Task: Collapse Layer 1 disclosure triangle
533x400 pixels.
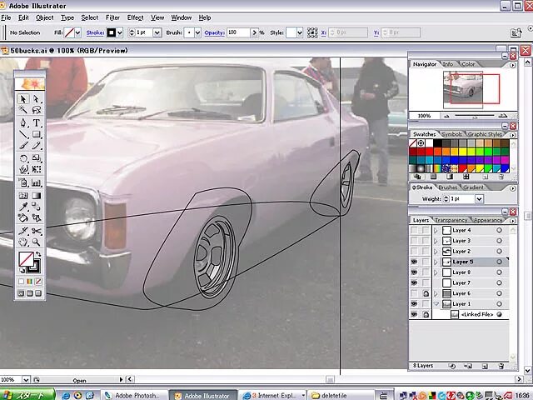Action: click(436, 304)
